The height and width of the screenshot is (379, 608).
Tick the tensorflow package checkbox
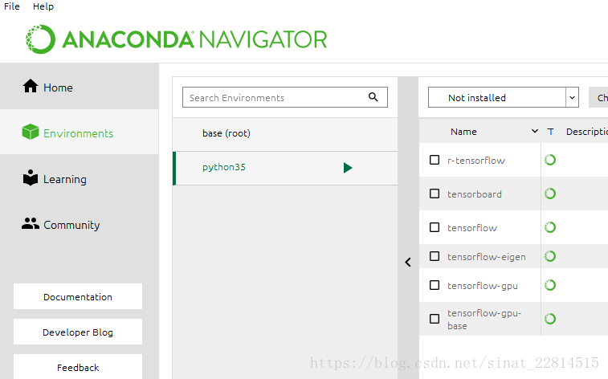(435, 227)
